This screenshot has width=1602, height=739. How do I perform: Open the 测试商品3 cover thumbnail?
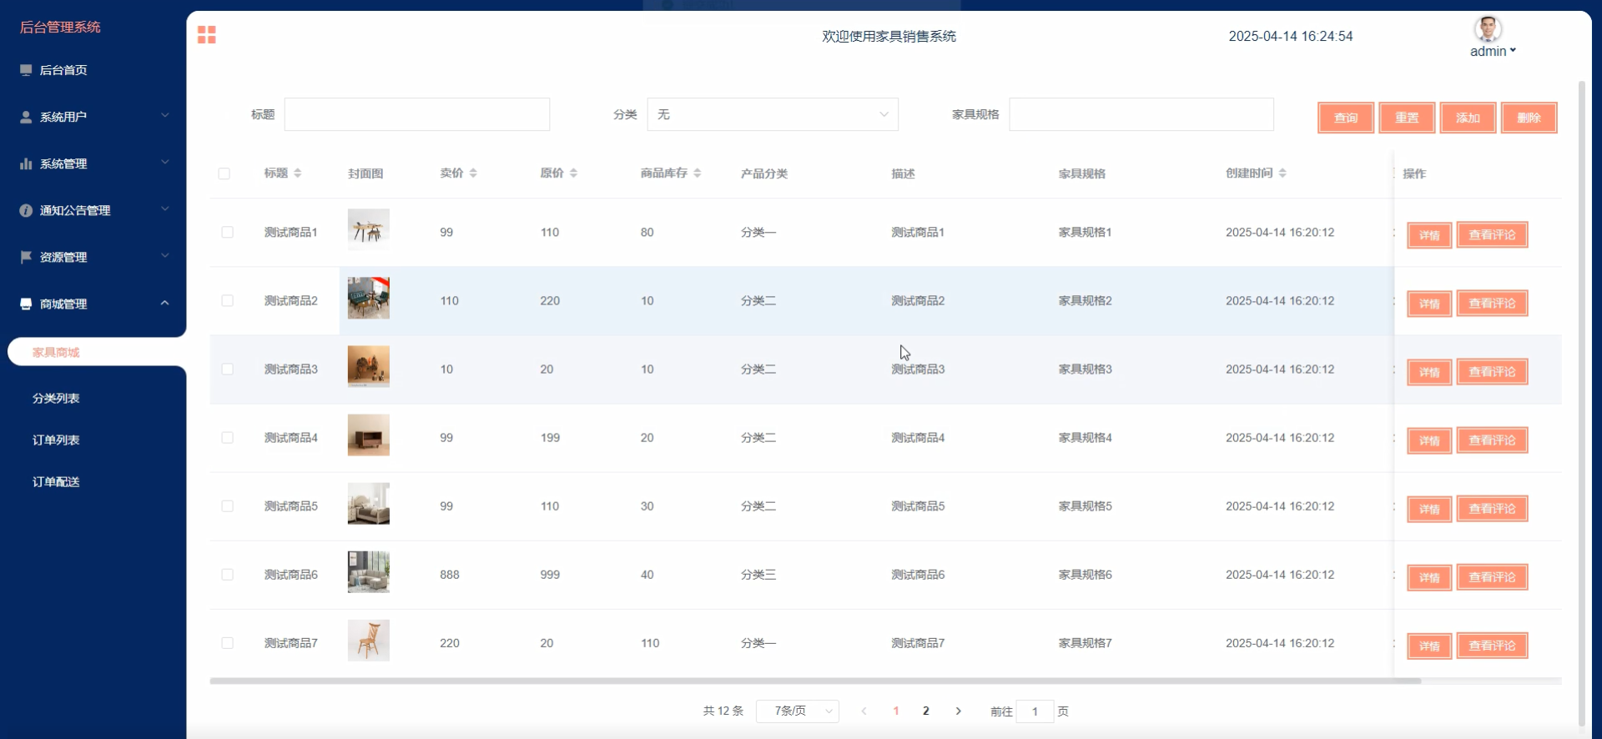point(369,366)
